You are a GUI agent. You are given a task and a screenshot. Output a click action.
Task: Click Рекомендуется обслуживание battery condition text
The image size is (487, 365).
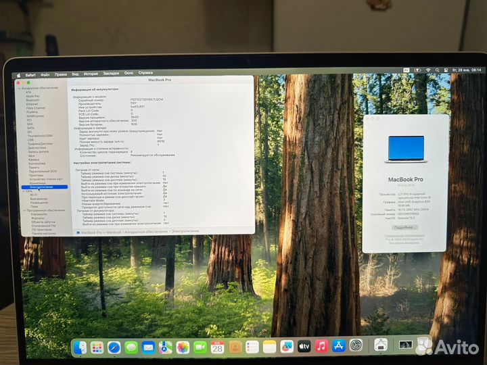click(152, 155)
